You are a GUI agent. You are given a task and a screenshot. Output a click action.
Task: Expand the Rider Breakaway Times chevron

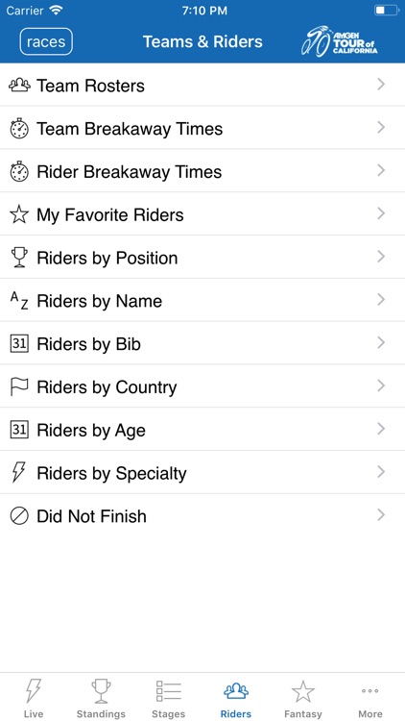coord(381,170)
